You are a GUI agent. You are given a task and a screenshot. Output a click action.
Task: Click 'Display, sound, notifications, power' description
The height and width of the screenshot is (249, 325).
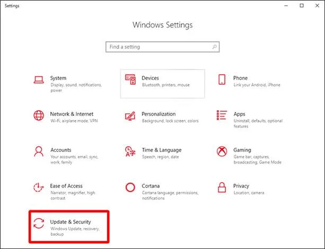tap(76, 87)
